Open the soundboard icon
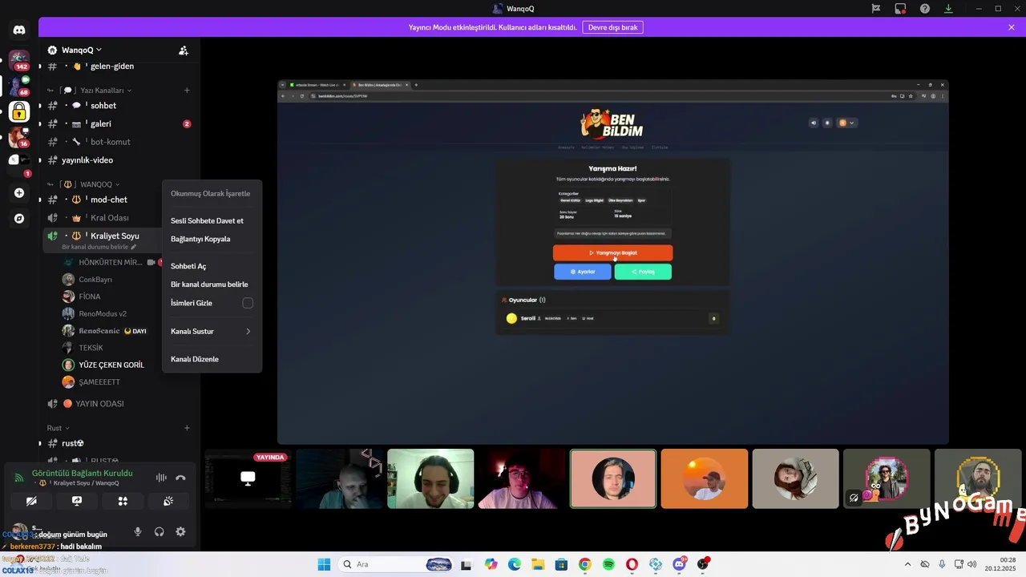The image size is (1026, 577). pyautogui.click(x=168, y=501)
